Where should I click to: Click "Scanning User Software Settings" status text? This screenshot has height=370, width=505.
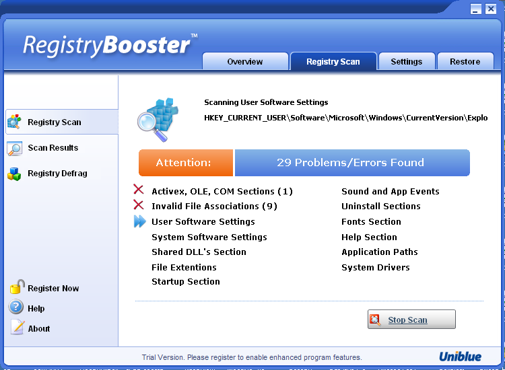click(266, 102)
